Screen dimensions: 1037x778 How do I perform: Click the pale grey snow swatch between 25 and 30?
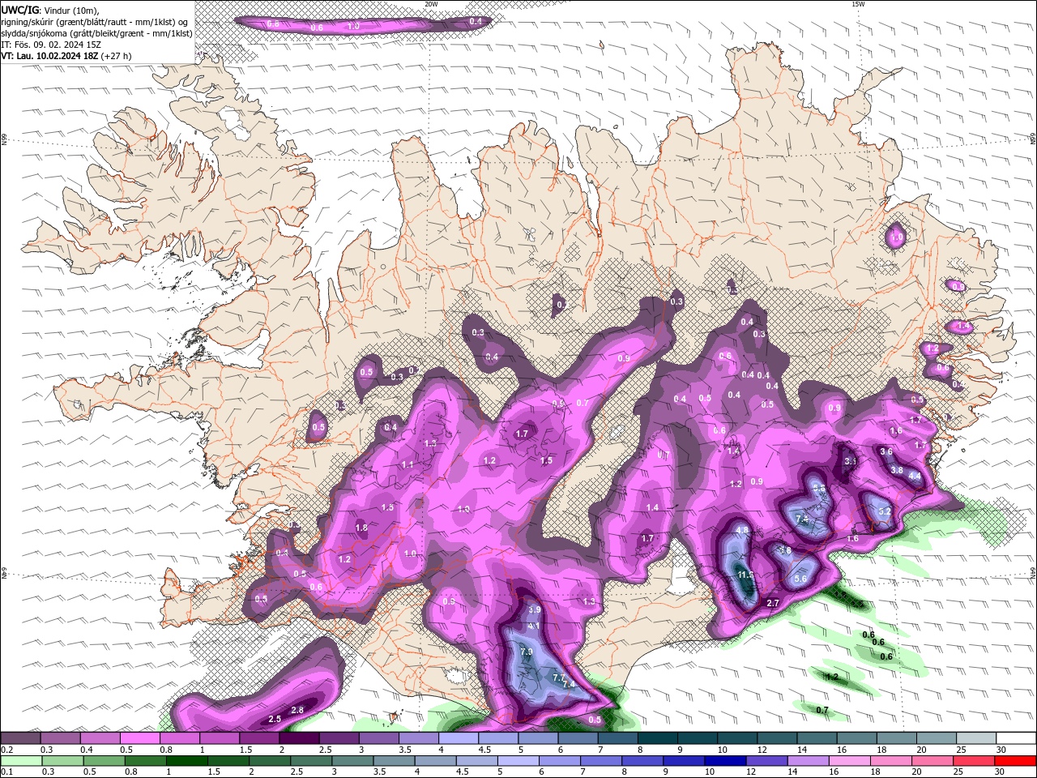[x=976, y=738]
